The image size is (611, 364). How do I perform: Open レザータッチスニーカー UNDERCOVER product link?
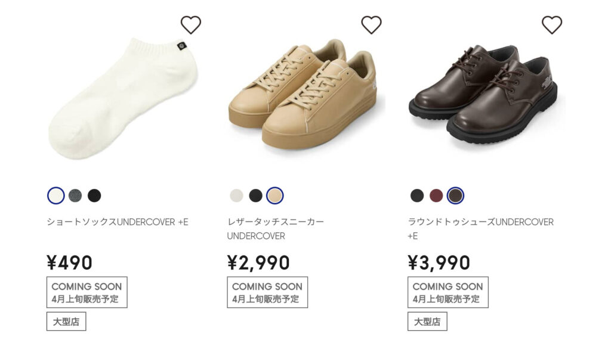click(x=276, y=229)
